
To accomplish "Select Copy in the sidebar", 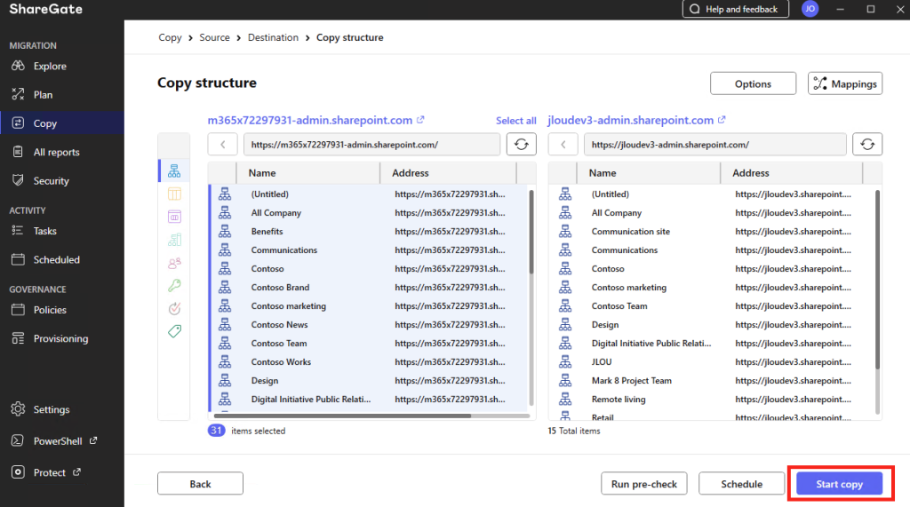I will (x=62, y=123).
